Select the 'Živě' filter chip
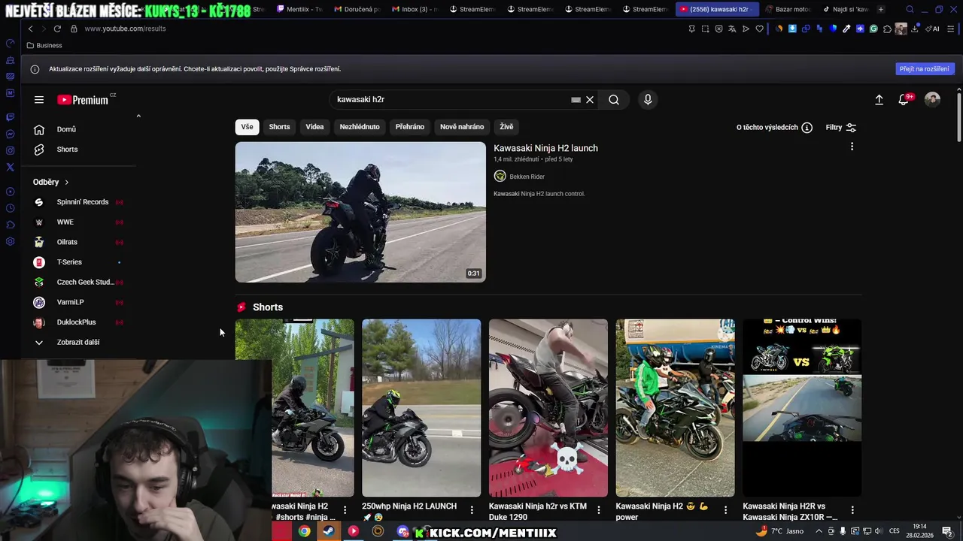 click(x=506, y=127)
